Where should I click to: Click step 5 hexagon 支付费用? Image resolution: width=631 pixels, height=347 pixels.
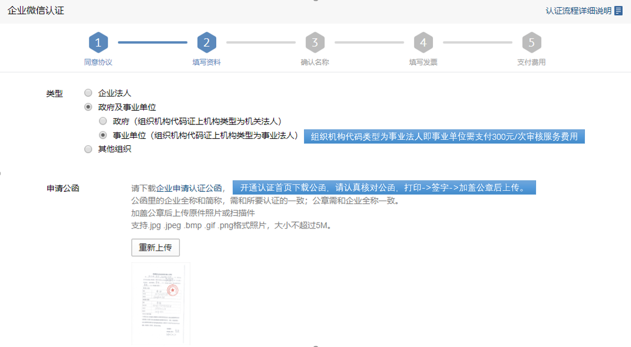tap(532, 42)
